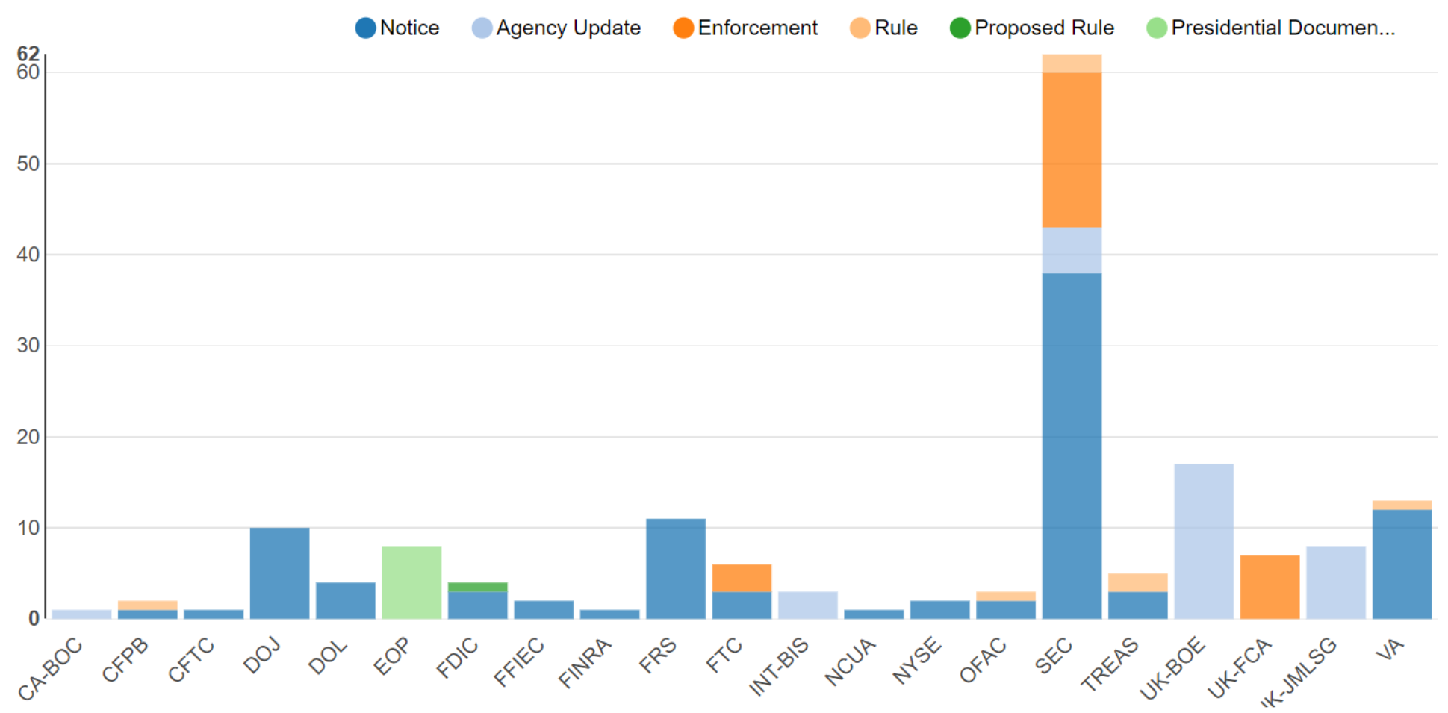Click the FINRA Notice bar
The height and width of the screenshot is (713, 1448).
click(609, 614)
